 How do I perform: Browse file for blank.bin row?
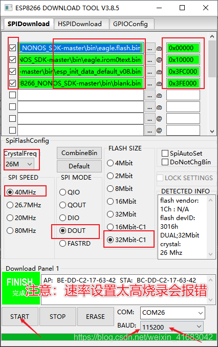(x=150, y=83)
